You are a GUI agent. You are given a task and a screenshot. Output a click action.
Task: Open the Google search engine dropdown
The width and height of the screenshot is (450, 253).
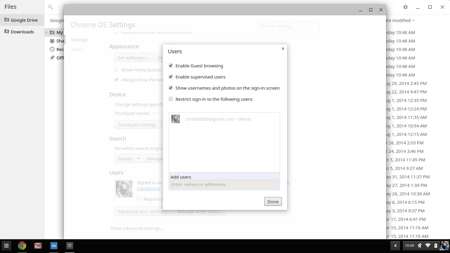pos(128,158)
